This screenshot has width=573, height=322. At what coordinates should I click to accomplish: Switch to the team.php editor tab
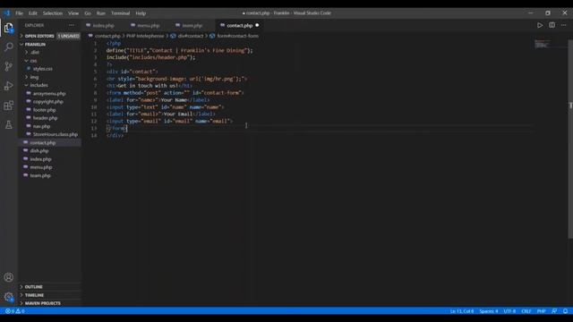(192, 26)
